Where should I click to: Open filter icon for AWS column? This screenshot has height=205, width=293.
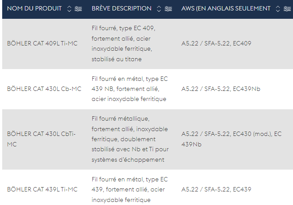pos(287,9)
